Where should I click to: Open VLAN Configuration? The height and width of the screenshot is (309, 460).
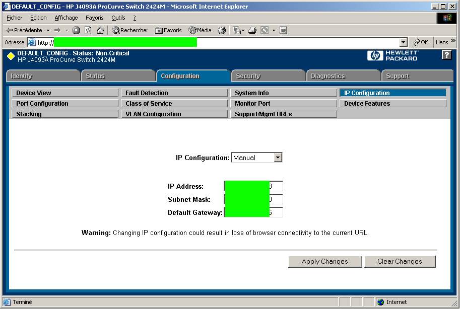click(x=174, y=114)
